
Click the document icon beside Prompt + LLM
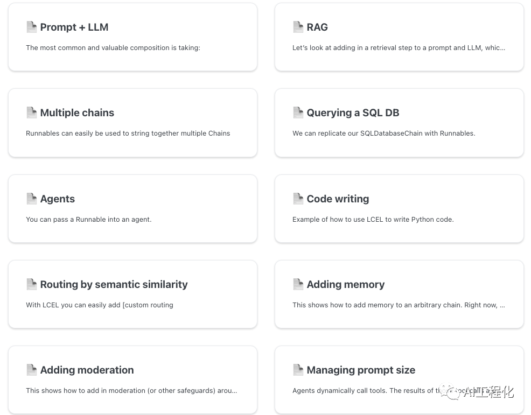click(31, 27)
